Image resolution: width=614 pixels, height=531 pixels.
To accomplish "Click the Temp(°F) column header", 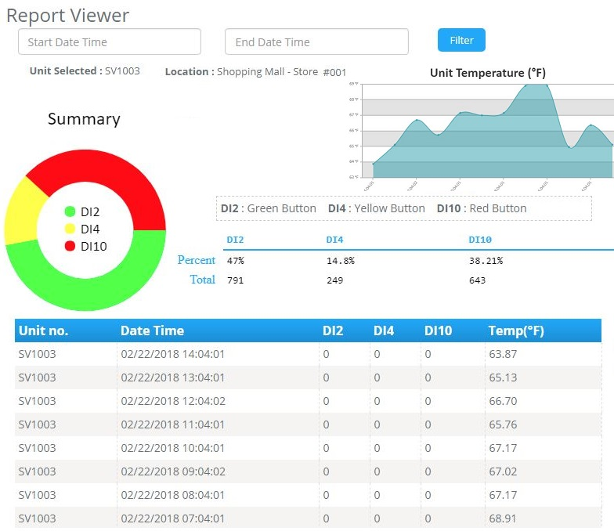I will [515, 331].
